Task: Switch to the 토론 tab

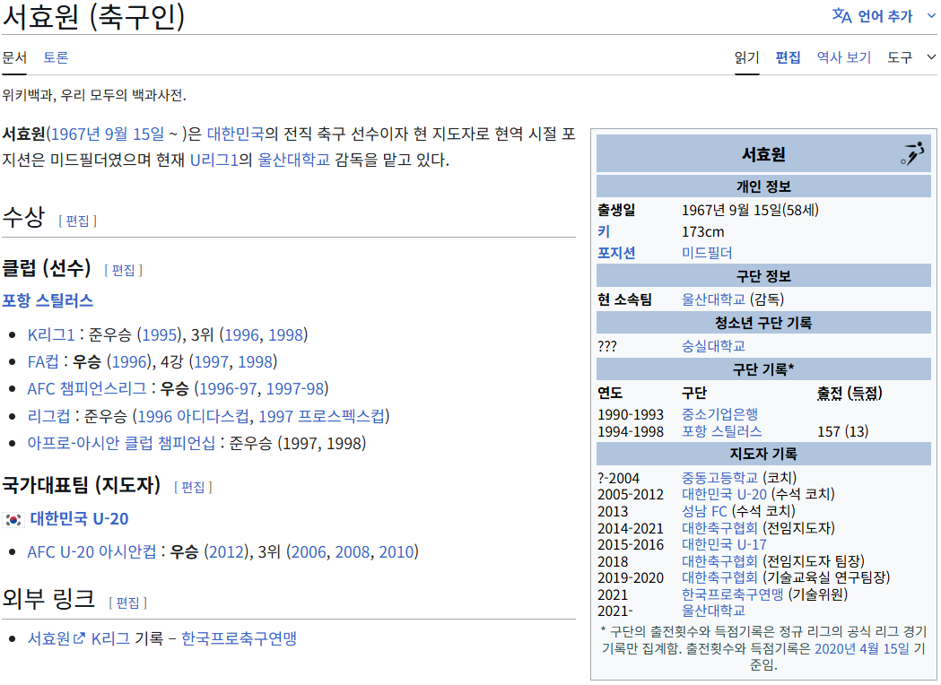Action: 56,57
